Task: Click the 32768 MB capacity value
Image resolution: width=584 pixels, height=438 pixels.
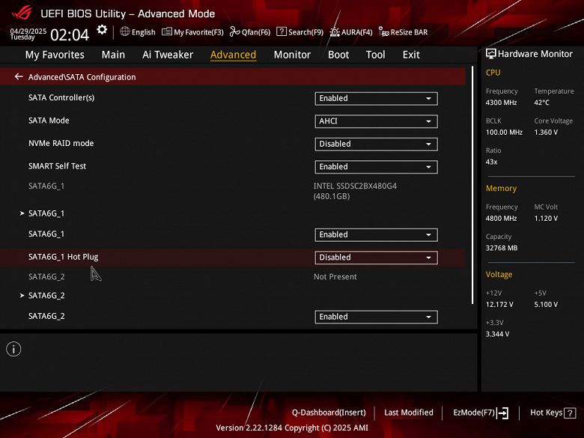Action: pyautogui.click(x=502, y=248)
